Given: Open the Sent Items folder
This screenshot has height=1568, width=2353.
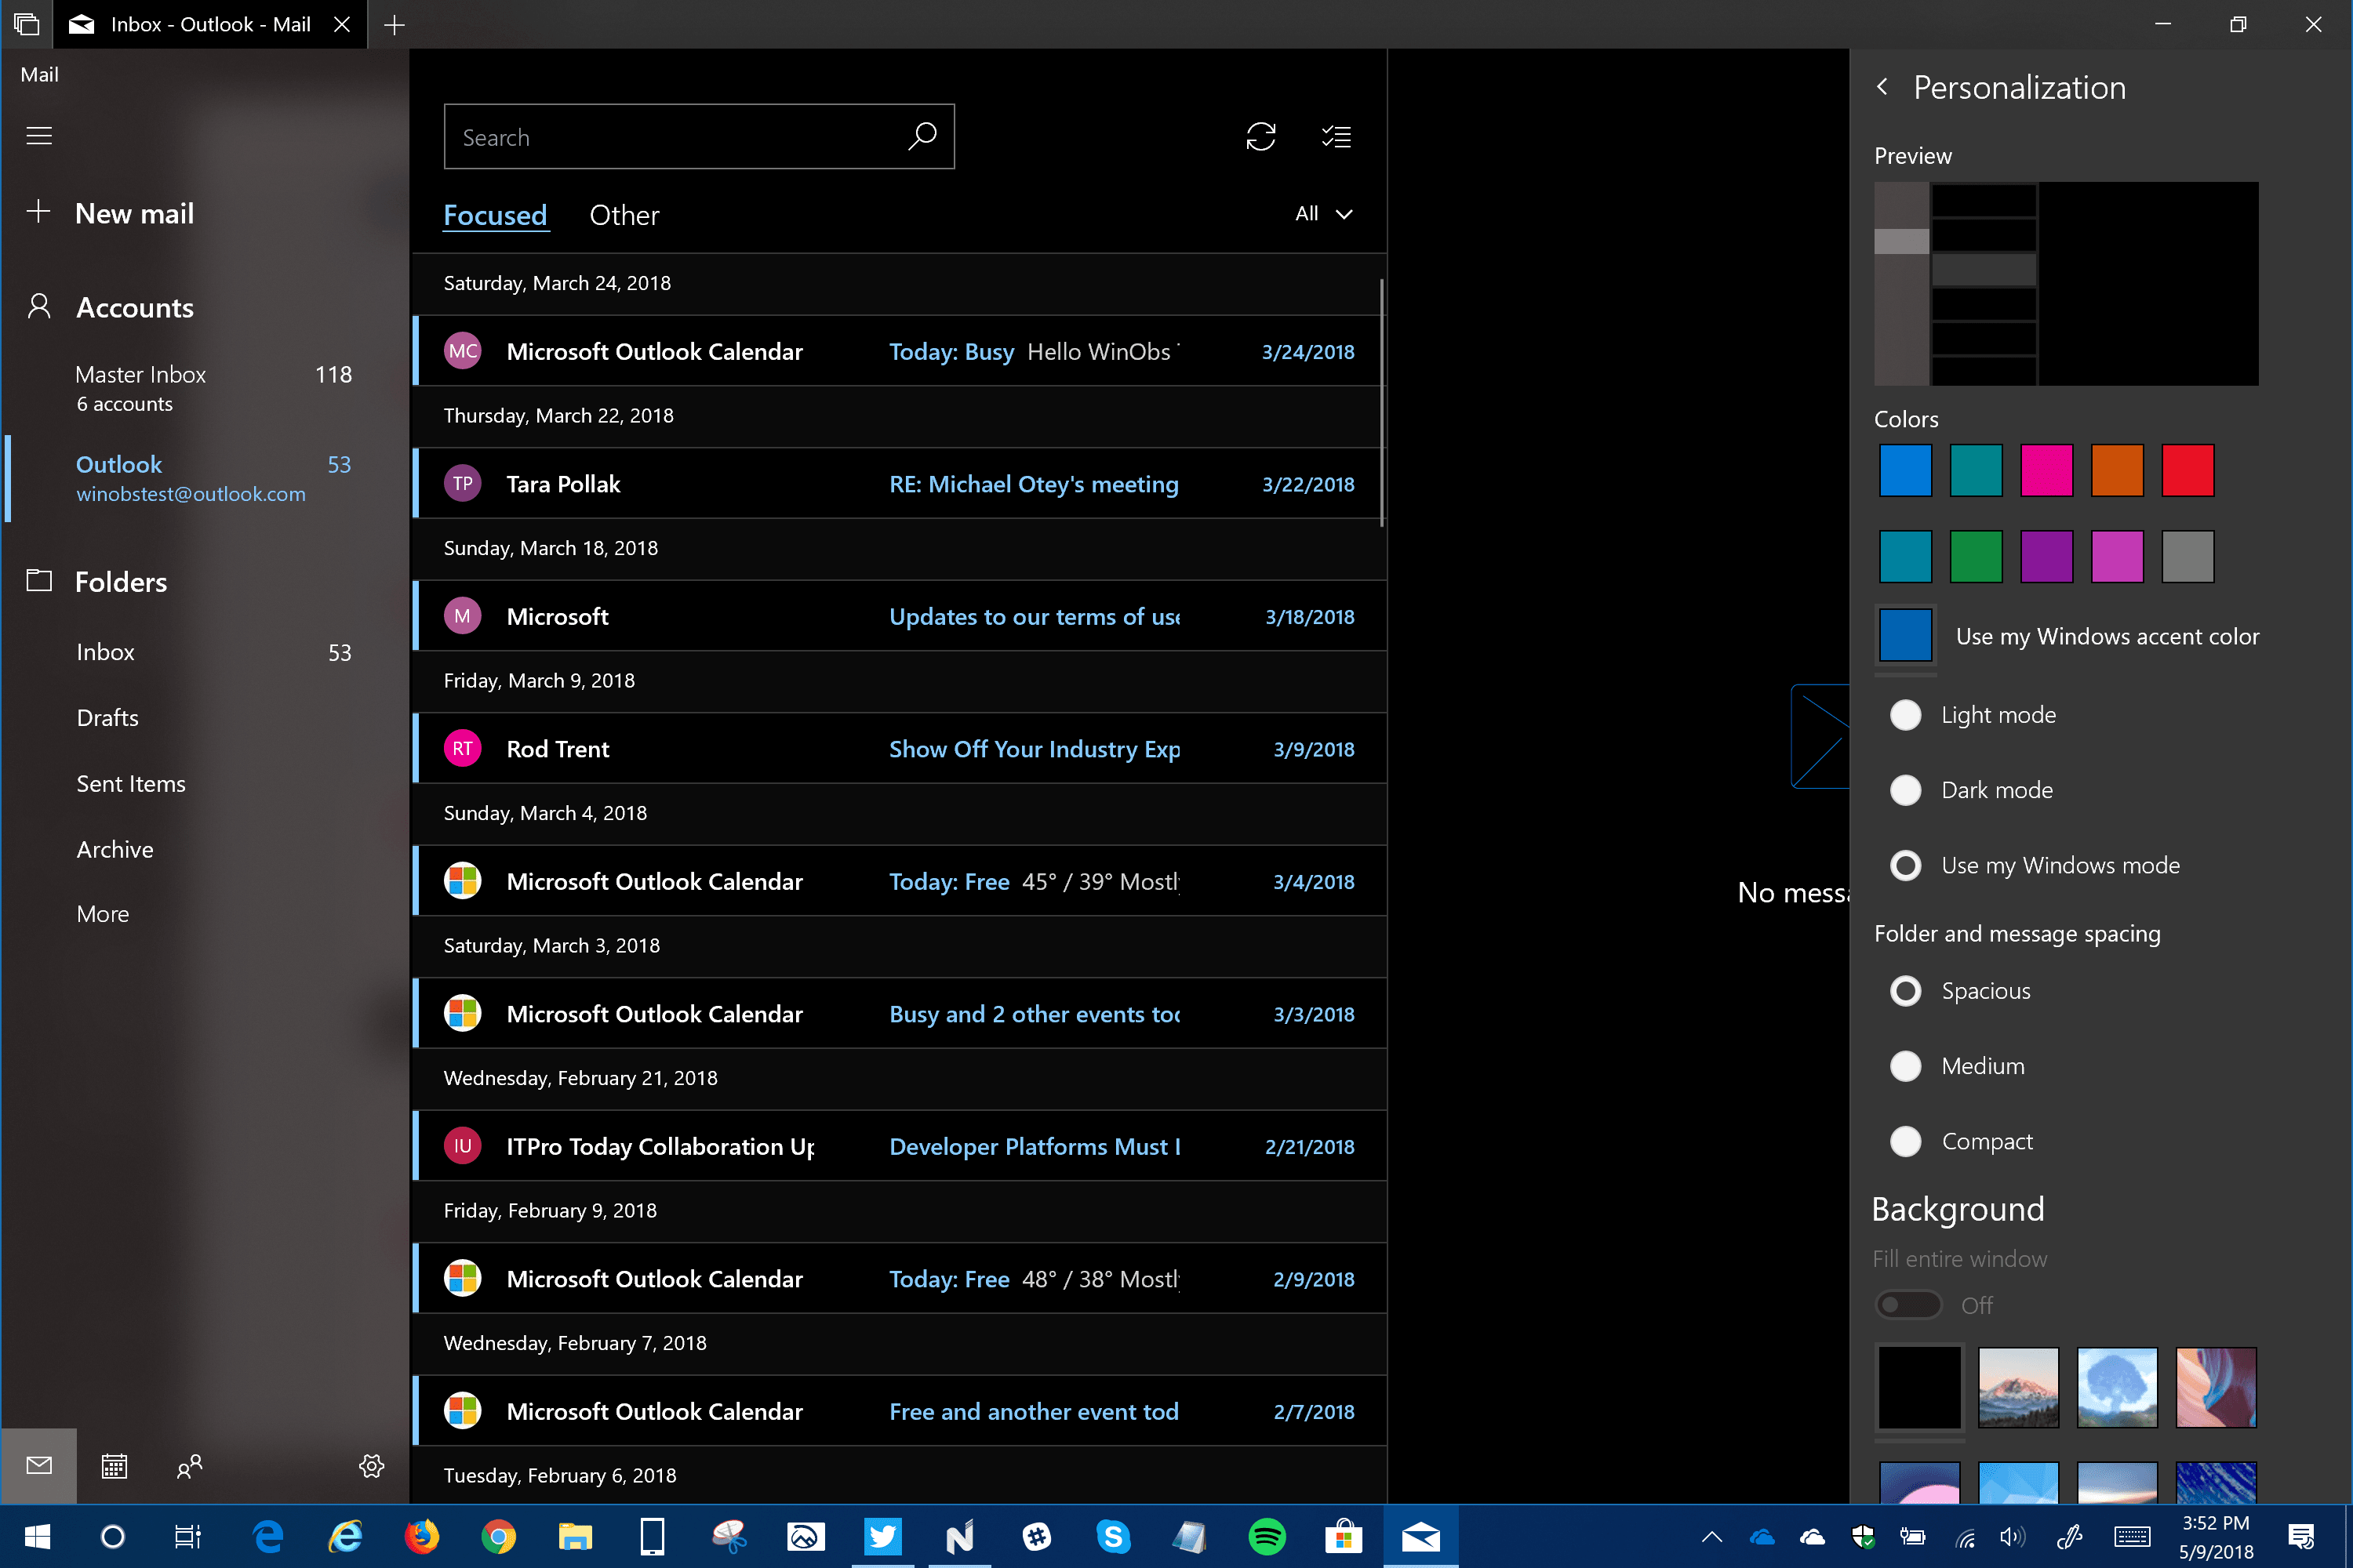Looking at the screenshot, I should [131, 784].
